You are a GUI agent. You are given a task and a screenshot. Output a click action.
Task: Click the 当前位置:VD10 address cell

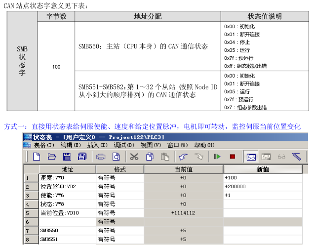coord(68,213)
